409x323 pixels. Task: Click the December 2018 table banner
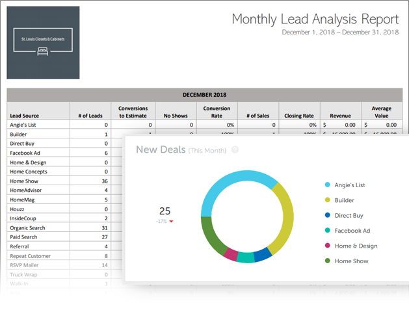(204, 94)
